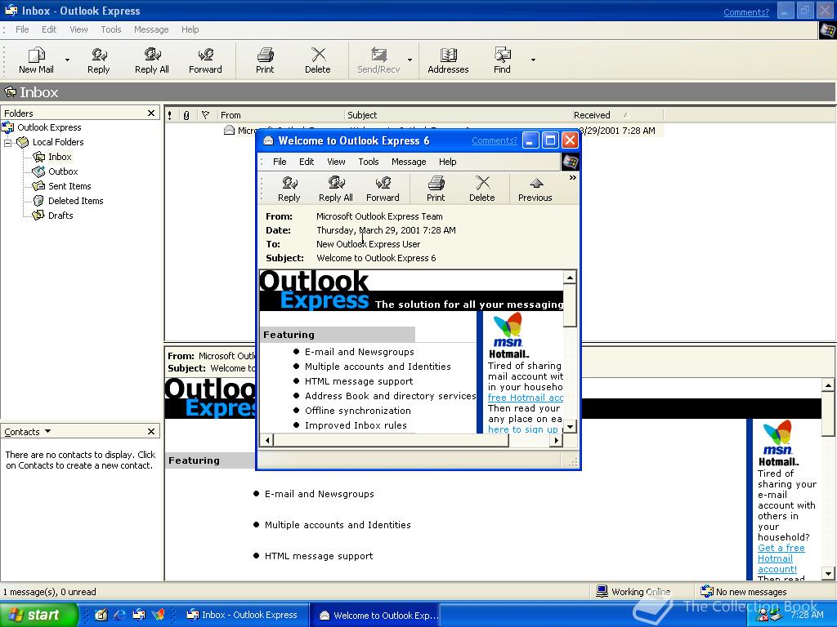The width and height of the screenshot is (837, 627).
Task: Click Forward in Inbox window toolbar
Action: 205,60
